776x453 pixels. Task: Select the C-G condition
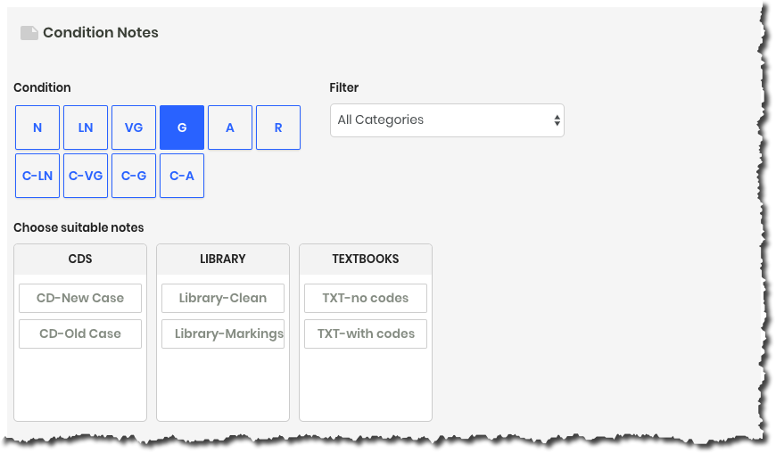[134, 176]
